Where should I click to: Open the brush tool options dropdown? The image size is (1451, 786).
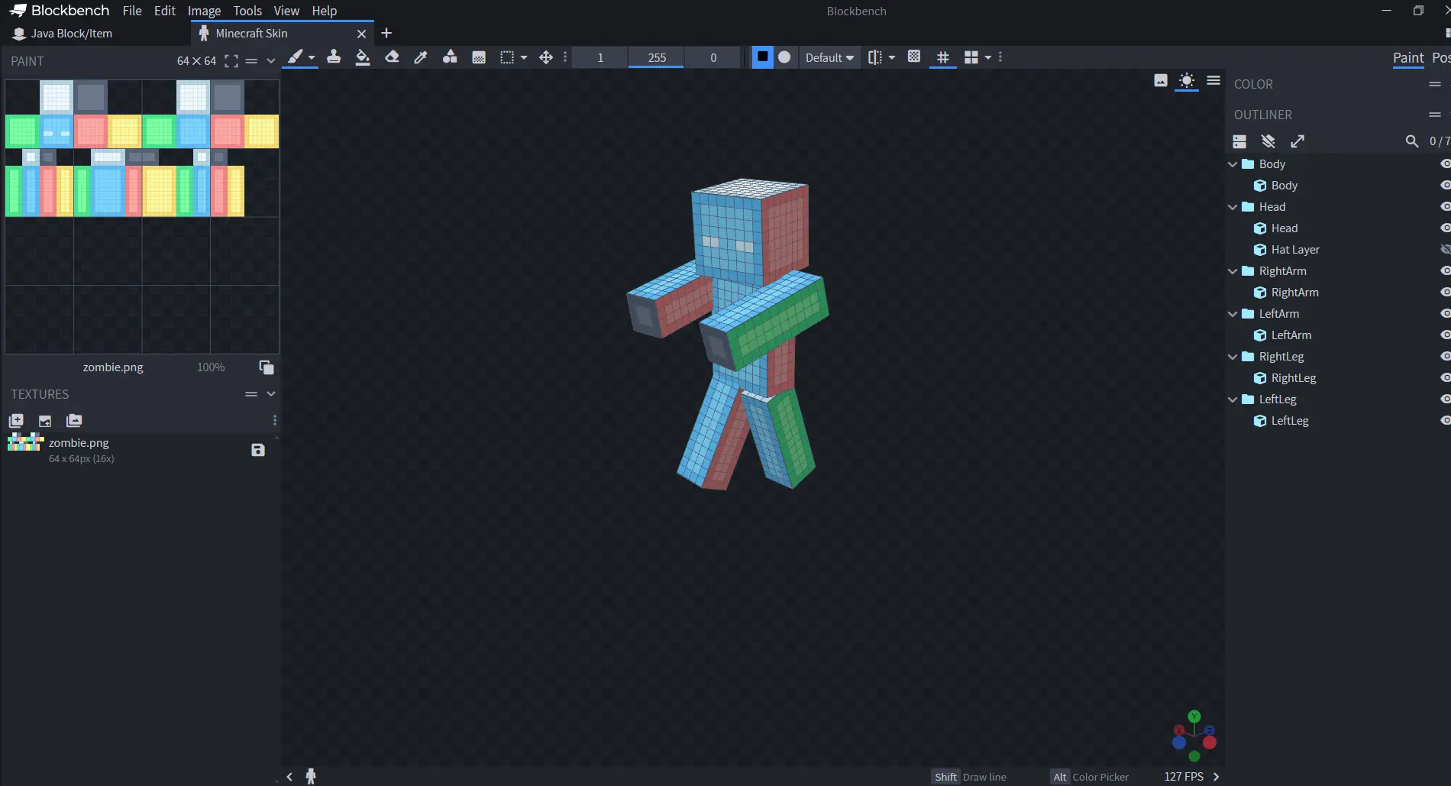(x=312, y=57)
